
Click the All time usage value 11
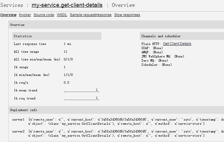point(65,52)
